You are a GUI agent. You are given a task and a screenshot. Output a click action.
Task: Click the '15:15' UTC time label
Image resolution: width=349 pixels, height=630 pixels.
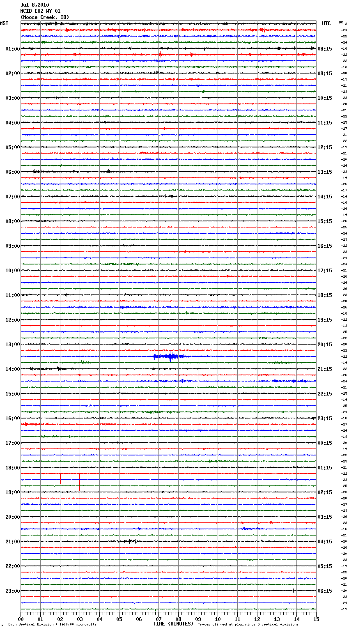[x=325, y=221]
